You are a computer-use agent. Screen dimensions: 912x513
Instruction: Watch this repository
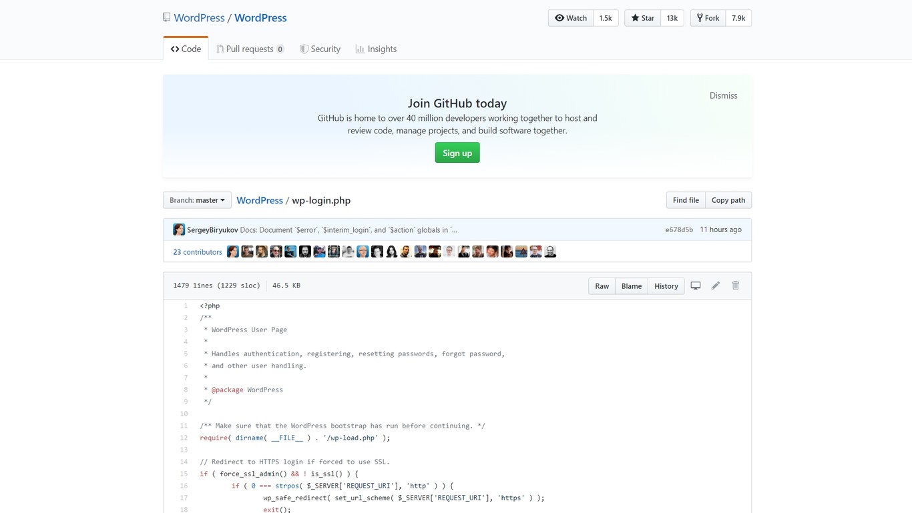pyautogui.click(x=570, y=18)
